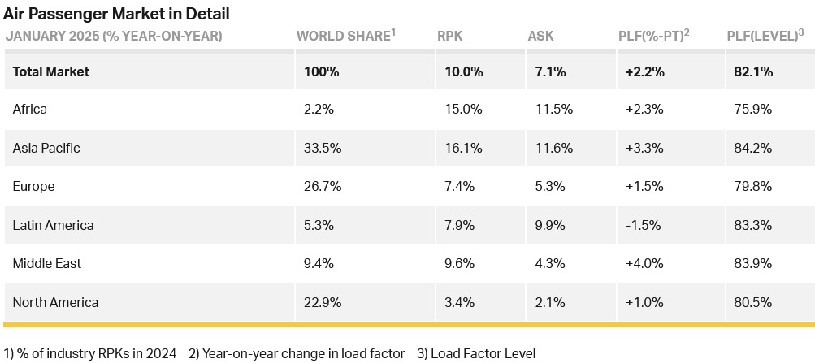Select the North America row label
The height and width of the screenshot is (363, 815).
pyautogui.click(x=55, y=302)
